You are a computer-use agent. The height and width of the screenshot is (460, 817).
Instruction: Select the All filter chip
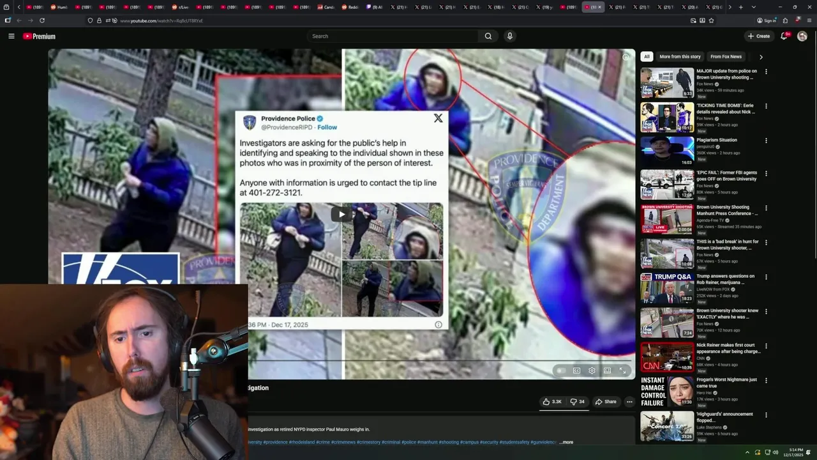coord(647,57)
